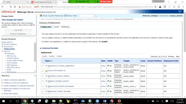The height and width of the screenshot is (104, 186).
Task: Open File Explorer from taskbar
Action: click(54, 101)
